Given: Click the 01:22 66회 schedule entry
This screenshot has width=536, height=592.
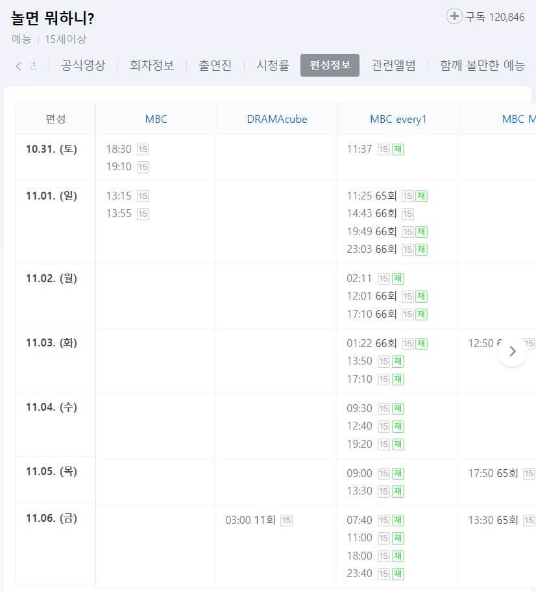Looking at the screenshot, I should tap(387, 343).
